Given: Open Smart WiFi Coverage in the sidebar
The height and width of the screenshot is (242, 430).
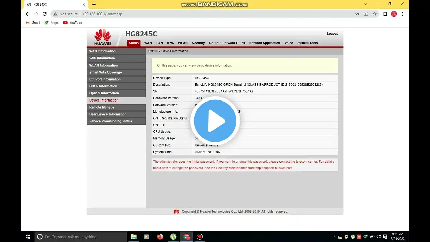Looking at the screenshot, I should [116, 72].
